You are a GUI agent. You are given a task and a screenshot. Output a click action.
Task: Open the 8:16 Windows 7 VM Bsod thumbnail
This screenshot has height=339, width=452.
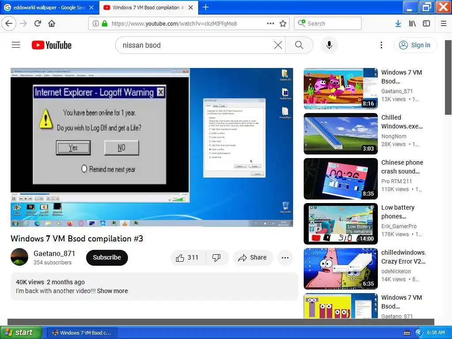point(340,88)
